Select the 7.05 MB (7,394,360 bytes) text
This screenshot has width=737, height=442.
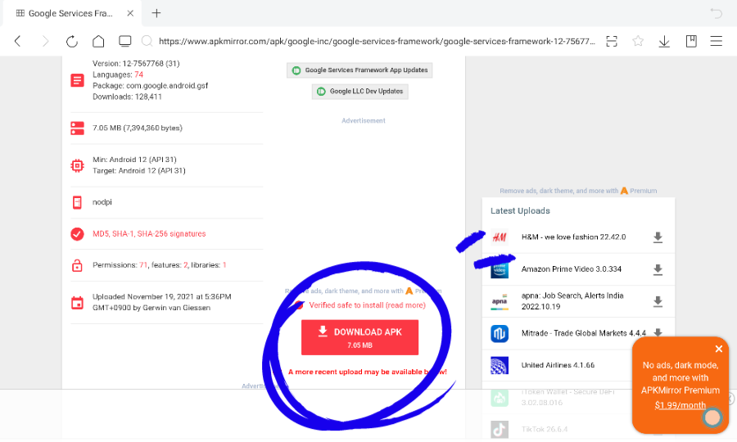click(138, 128)
